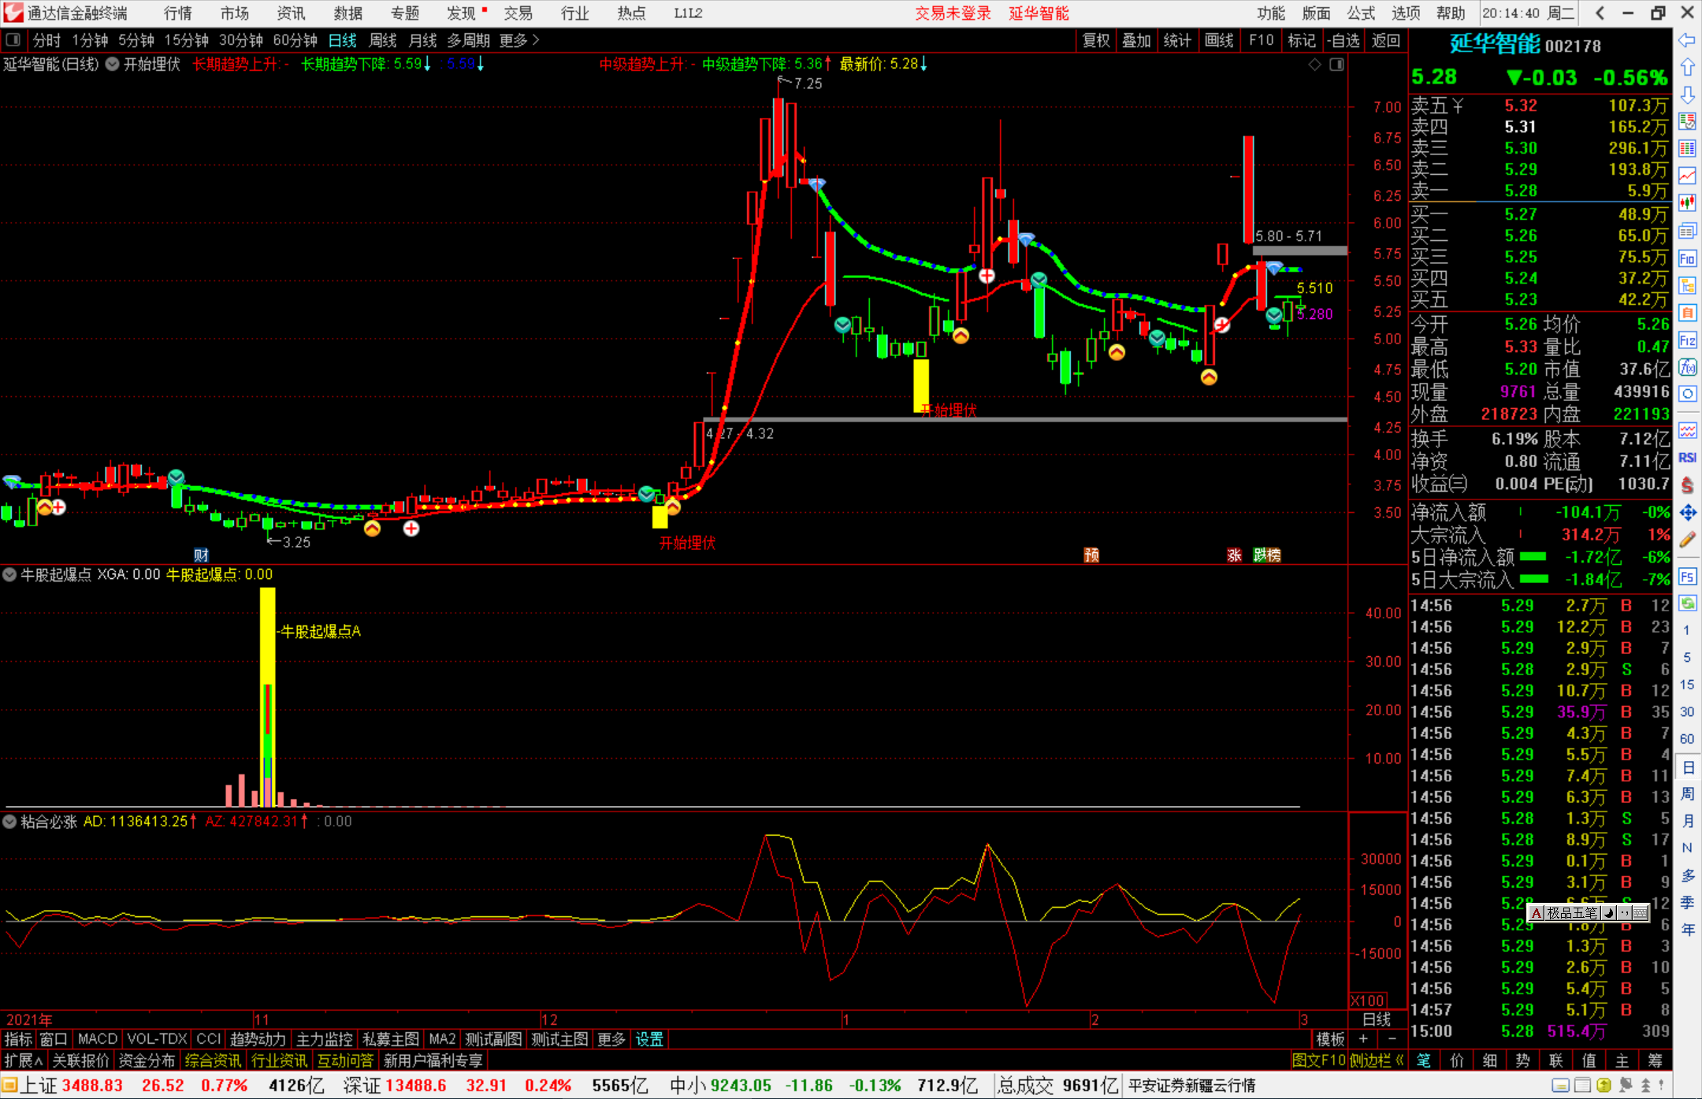Select 15-minute period in right sidebar
This screenshot has width=1702, height=1099.
(1687, 685)
